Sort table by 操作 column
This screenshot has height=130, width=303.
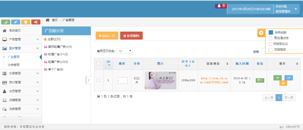pyautogui.click(x=284, y=63)
